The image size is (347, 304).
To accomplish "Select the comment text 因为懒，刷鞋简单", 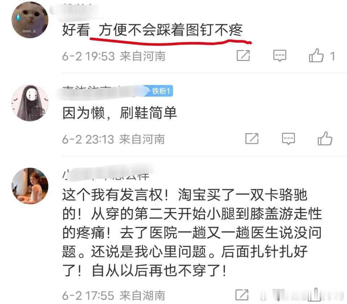I will point(120,113).
